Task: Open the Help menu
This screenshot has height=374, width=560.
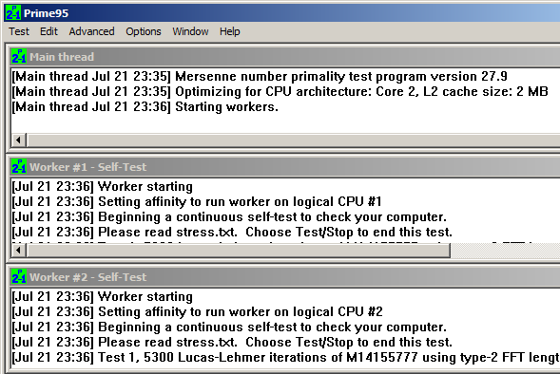Action: click(230, 31)
